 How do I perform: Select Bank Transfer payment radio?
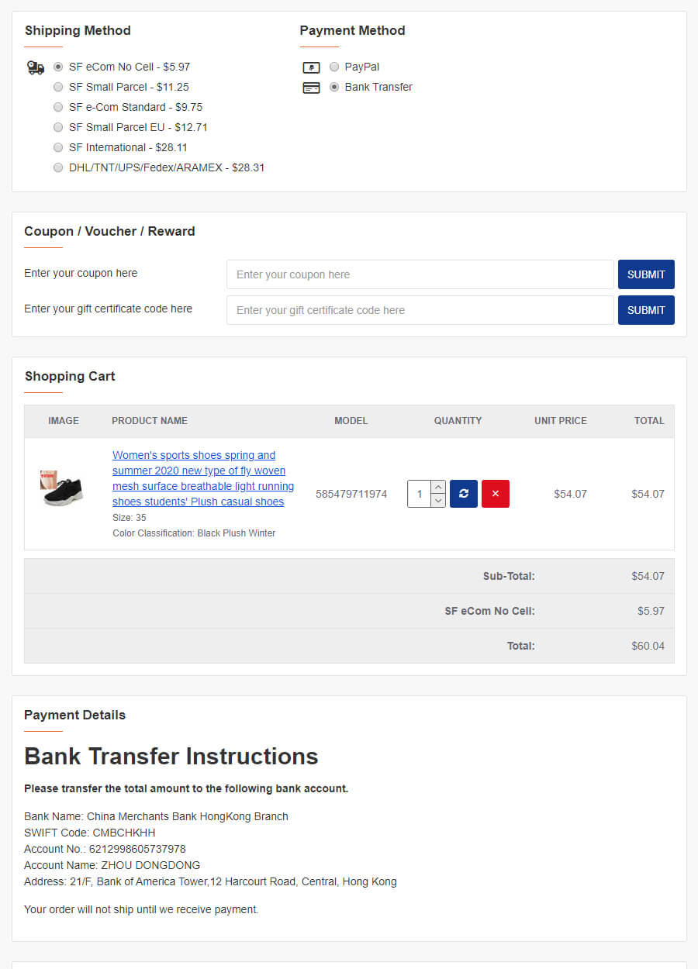[334, 87]
